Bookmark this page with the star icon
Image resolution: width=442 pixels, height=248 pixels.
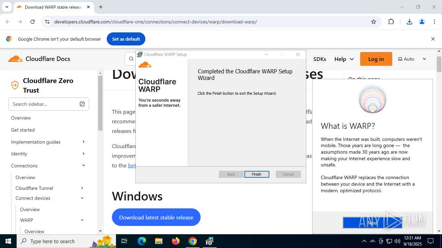[x=374, y=22]
